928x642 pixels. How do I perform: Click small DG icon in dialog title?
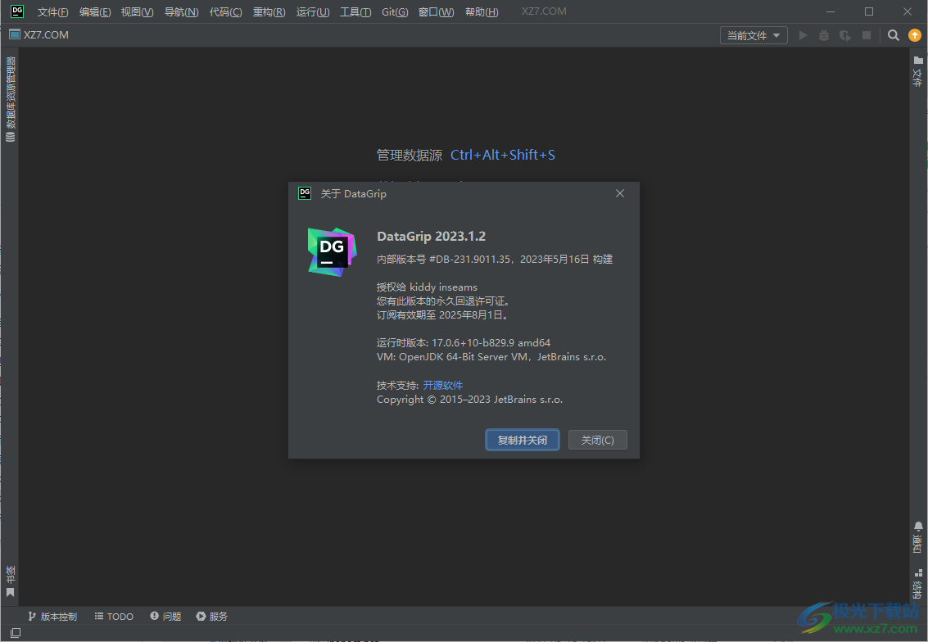pyautogui.click(x=305, y=193)
